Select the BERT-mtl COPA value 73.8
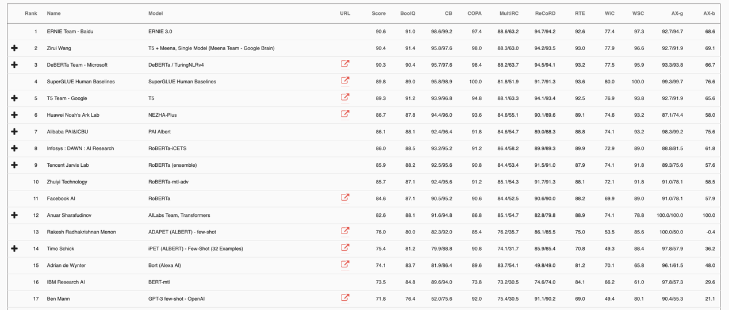Screen dimensions: 729x310 pos(477,282)
